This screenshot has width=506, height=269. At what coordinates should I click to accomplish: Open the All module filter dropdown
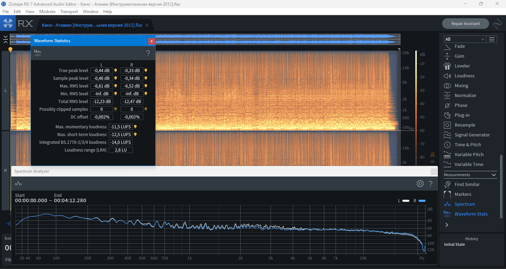465,39
